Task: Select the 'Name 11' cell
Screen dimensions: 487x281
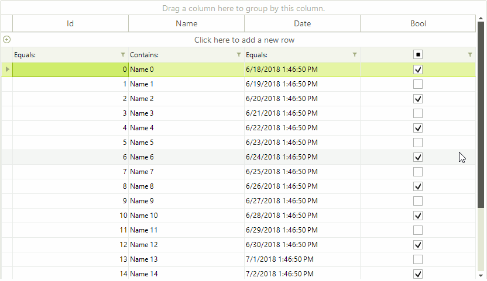Action: pyautogui.click(x=186, y=230)
